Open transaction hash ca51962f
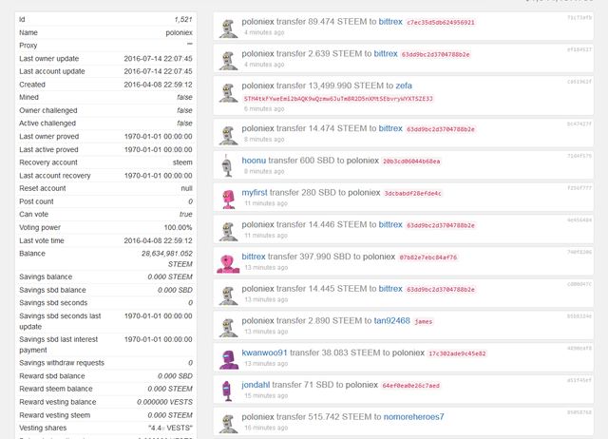 (579, 82)
